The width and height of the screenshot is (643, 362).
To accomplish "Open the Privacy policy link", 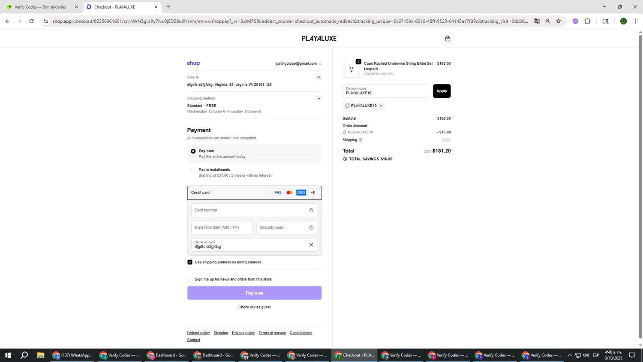I will tap(243, 333).
